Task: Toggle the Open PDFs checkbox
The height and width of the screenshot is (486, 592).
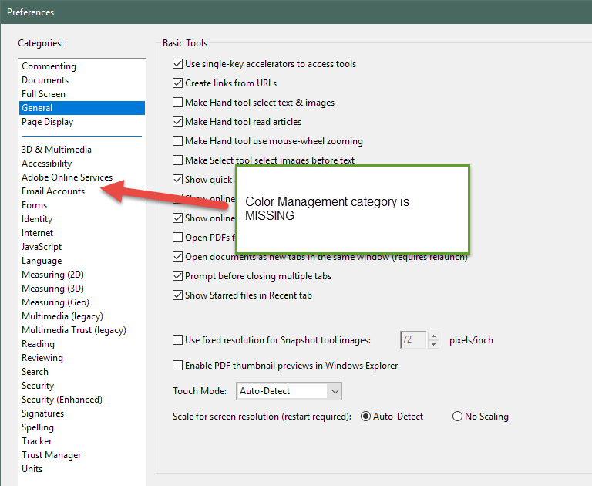Action: [x=177, y=238]
